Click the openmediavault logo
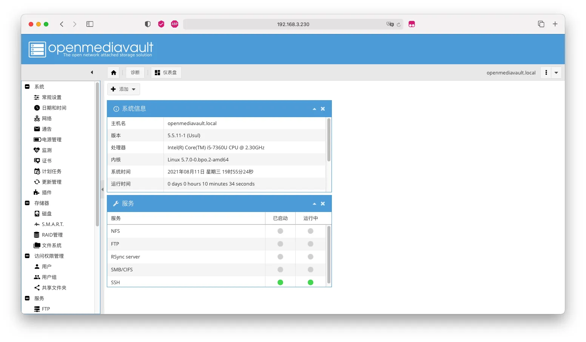The image size is (586, 342). [x=91, y=49]
